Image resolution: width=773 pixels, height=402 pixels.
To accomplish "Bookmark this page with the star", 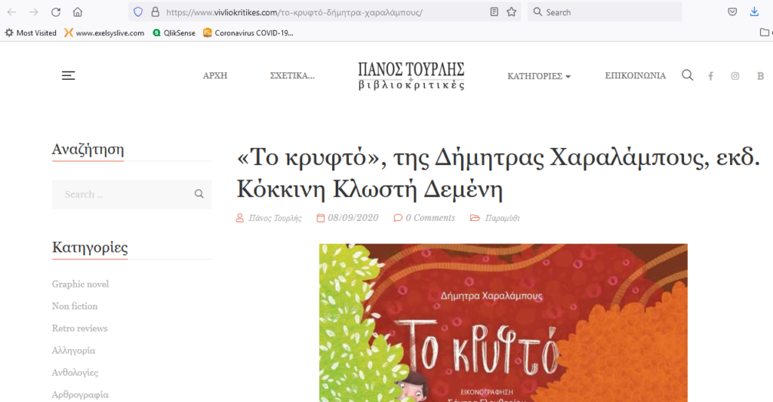I will coord(511,12).
